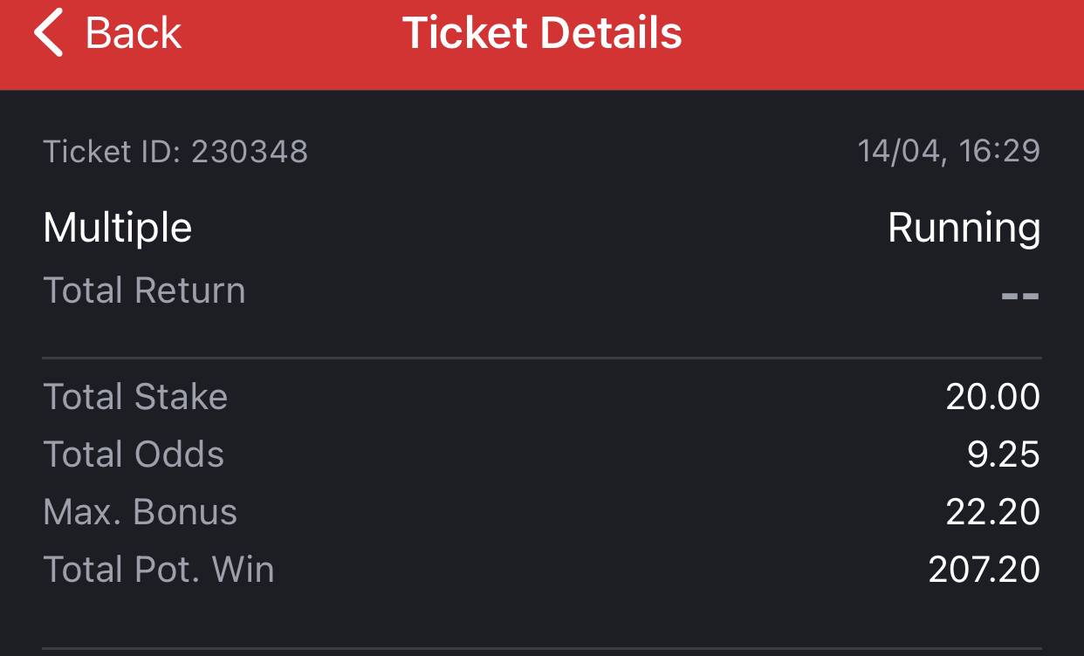Select the 9.25 odds value

pos(1003,454)
